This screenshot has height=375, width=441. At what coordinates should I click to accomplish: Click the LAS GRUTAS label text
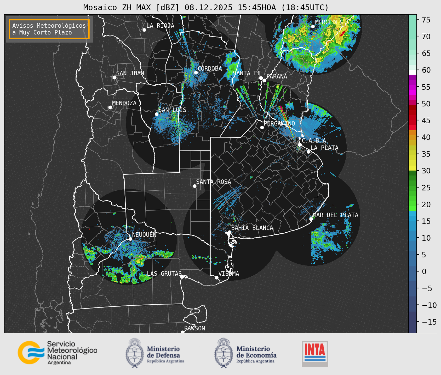[x=164, y=274]
